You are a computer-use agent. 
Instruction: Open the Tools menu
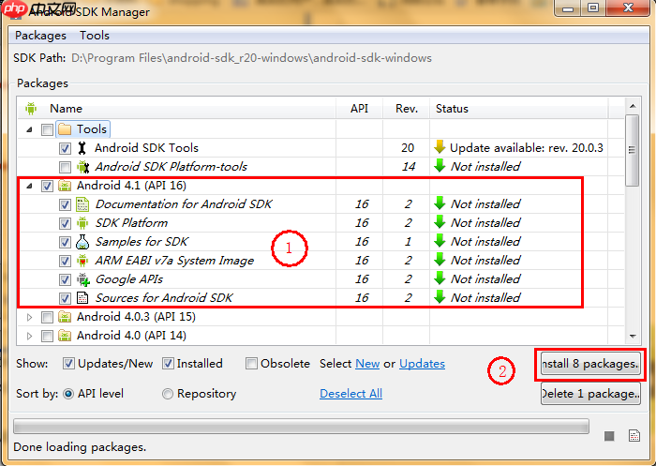pos(95,36)
